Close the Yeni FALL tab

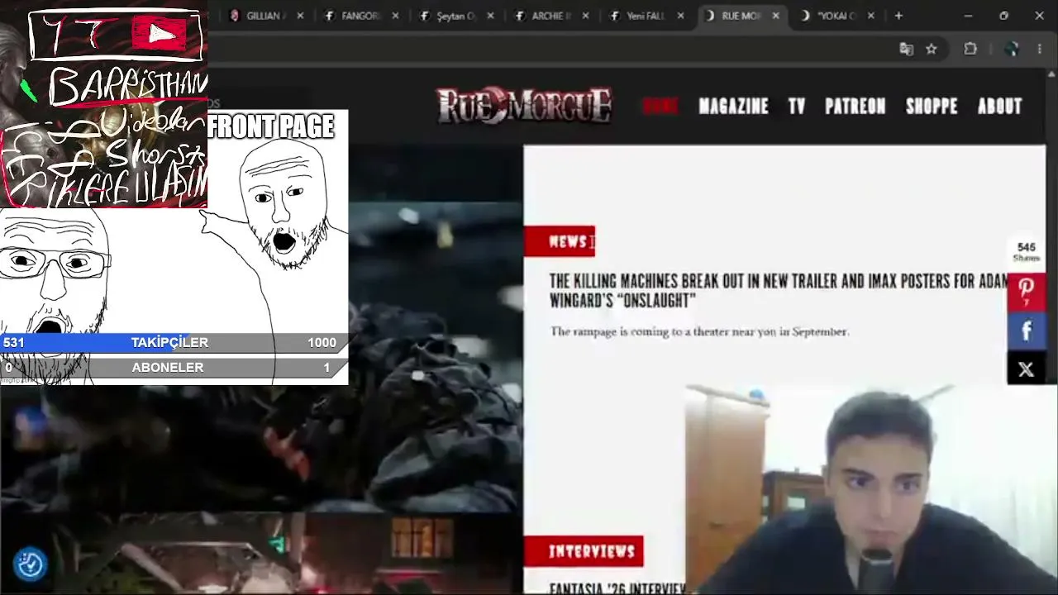[x=681, y=16]
